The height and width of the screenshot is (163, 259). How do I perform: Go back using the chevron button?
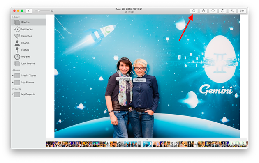29,11
